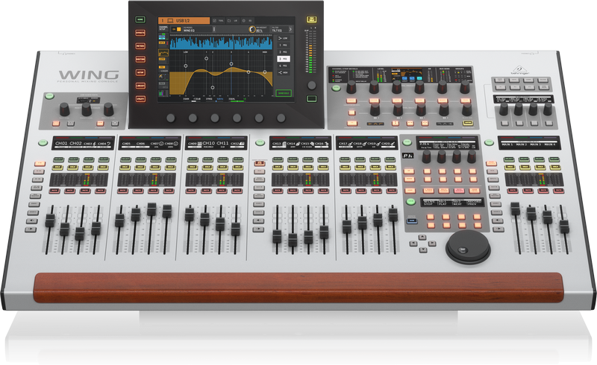Image resolution: width=597 pixels, height=365 pixels.
Task: Tap the treble clef icon on CH03 scribble strip
Action: [x=95, y=143]
